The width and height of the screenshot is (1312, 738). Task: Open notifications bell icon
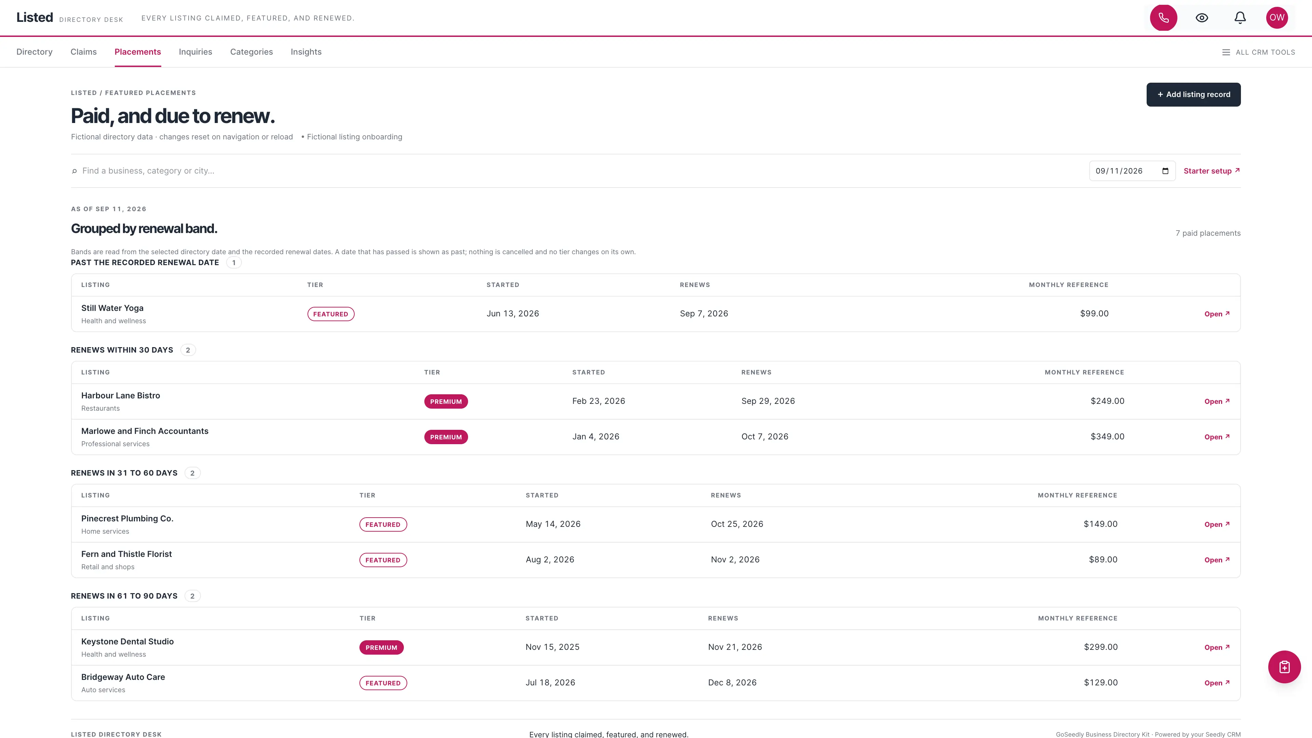(x=1240, y=18)
